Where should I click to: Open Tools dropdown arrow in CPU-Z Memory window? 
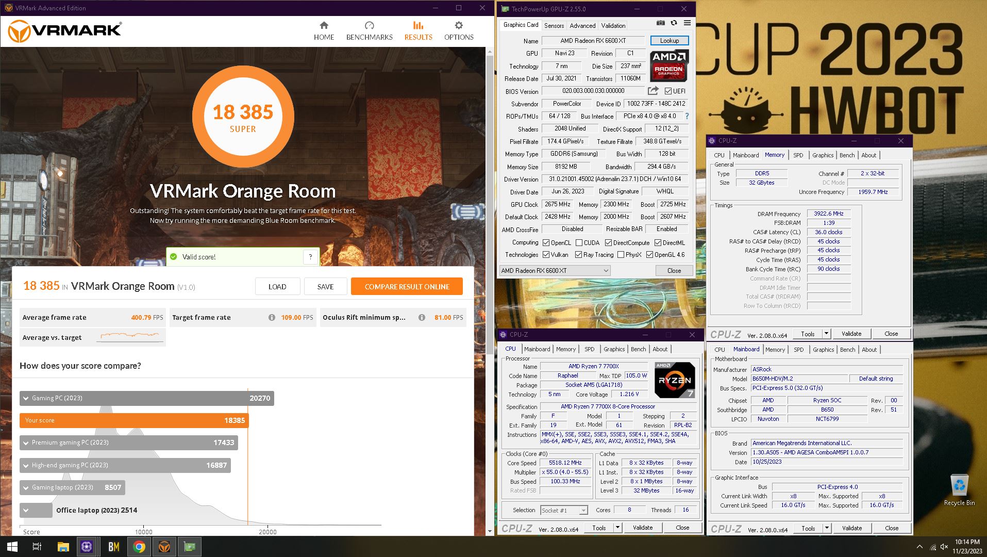(x=827, y=334)
